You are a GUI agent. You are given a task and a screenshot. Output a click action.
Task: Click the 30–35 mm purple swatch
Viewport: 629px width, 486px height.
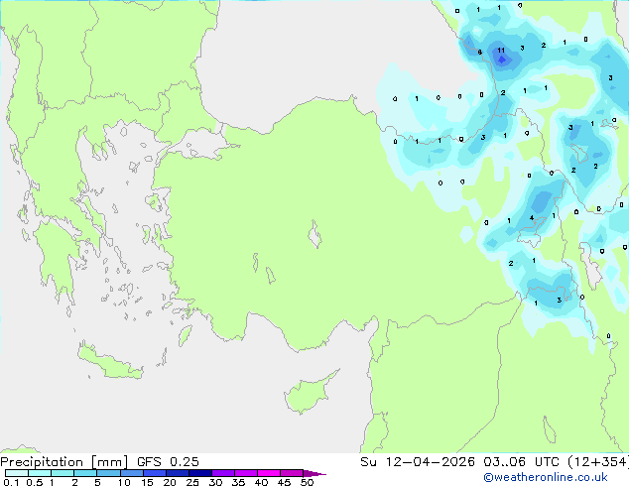coord(222,473)
